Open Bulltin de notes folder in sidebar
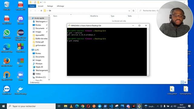Viewport: 194px width, 109px height. pyautogui.click(x=41, y=38)
